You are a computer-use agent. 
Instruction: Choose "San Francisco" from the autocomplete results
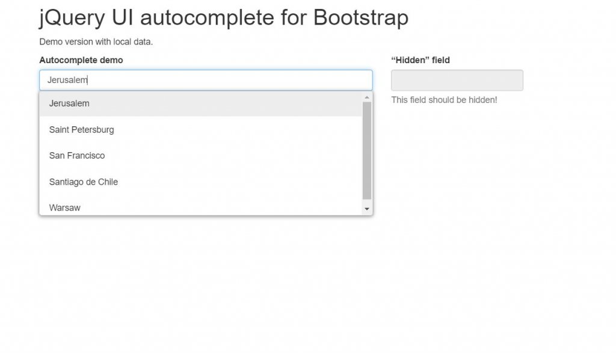pos(76,156)
